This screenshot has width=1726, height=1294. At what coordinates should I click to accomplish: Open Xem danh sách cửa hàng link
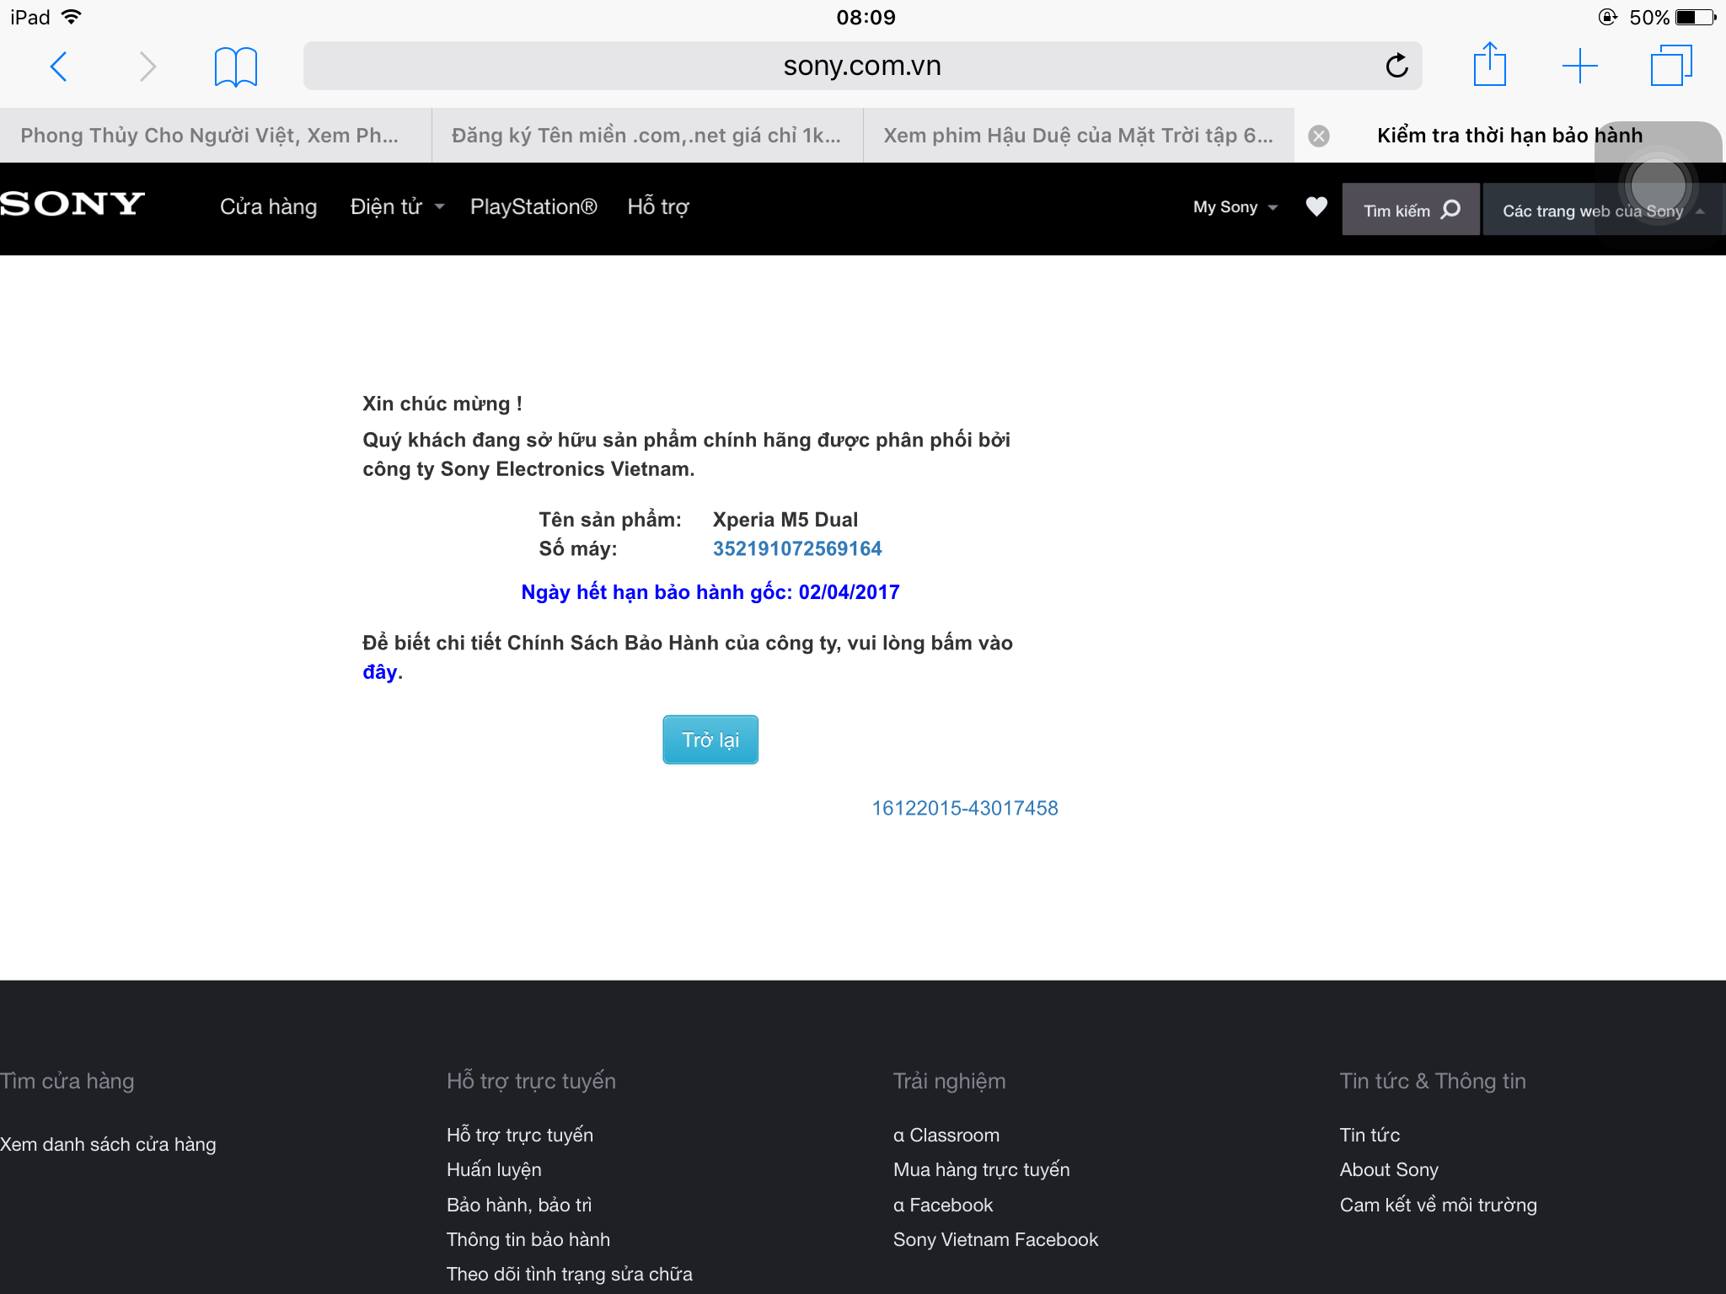[x=108, y=1144]
